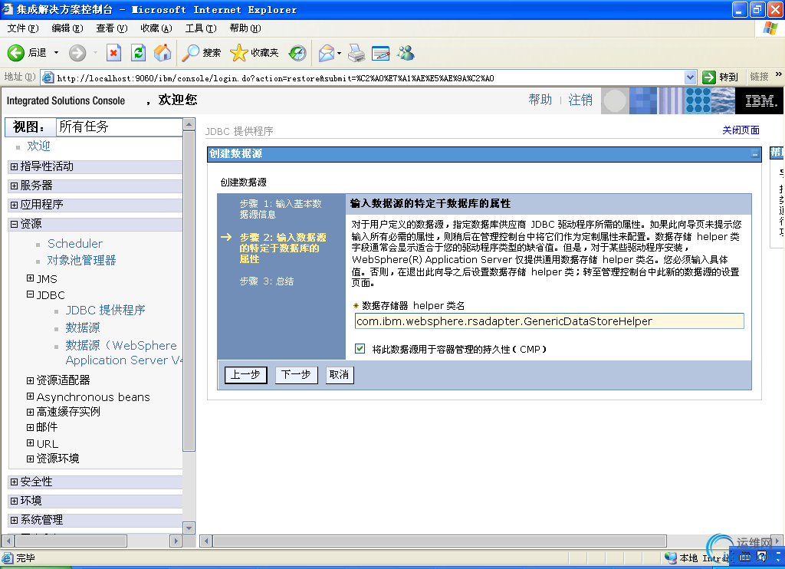Image resolution: width=785 pixels, height=569 pixels.
Task: Minimize the 创建数据源 panel
Action: [754, 155]
